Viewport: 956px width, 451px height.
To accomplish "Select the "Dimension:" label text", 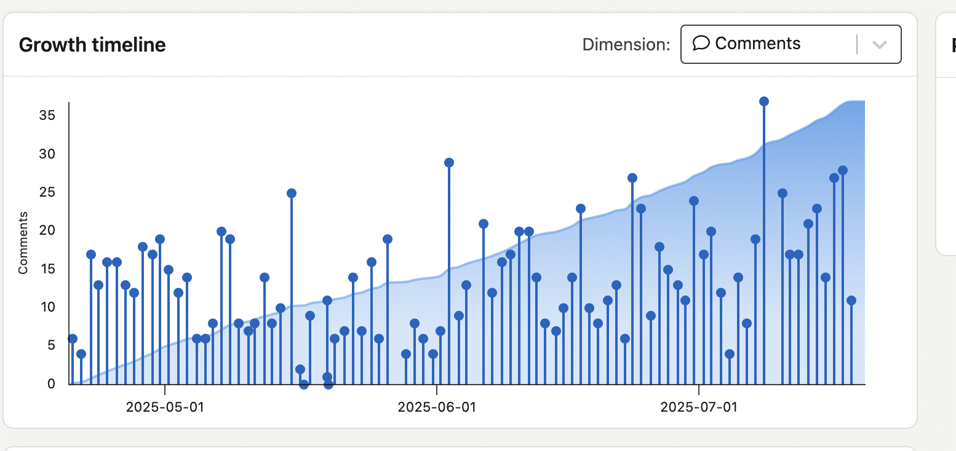I will point(626,45).
